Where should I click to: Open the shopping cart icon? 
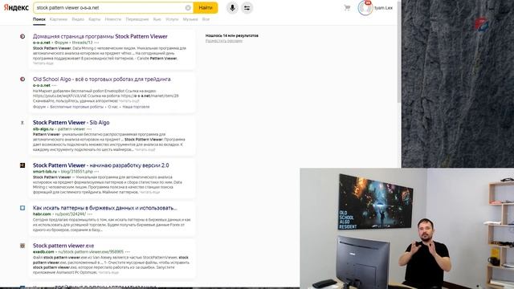347,7
